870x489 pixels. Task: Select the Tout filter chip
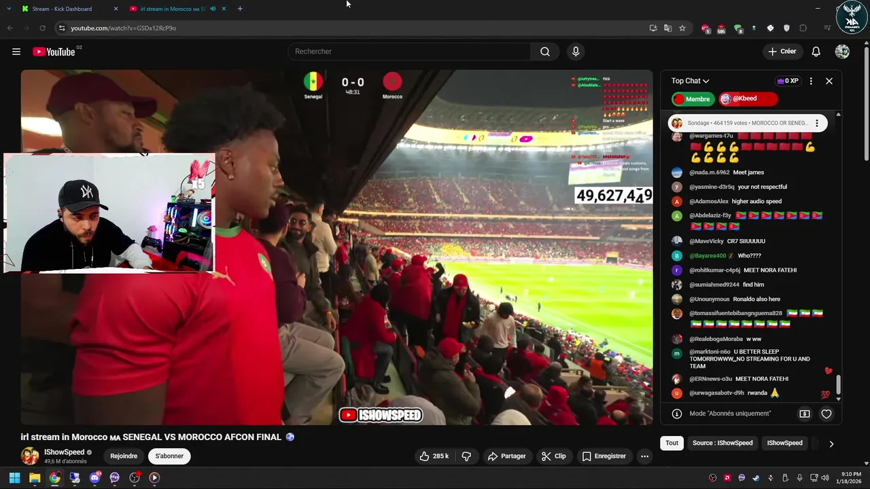tap(672, 443)
